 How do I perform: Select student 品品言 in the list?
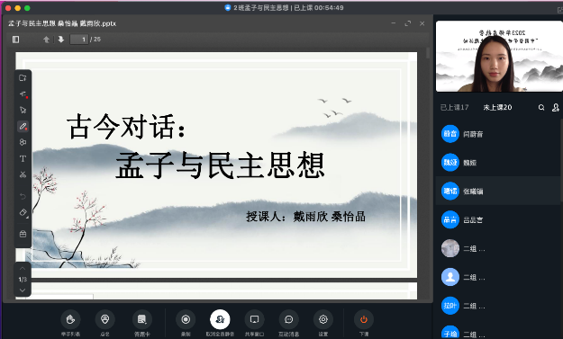[499, 219]
